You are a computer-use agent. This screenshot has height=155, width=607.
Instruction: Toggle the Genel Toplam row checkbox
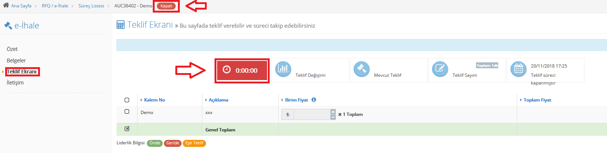(127, 129)
